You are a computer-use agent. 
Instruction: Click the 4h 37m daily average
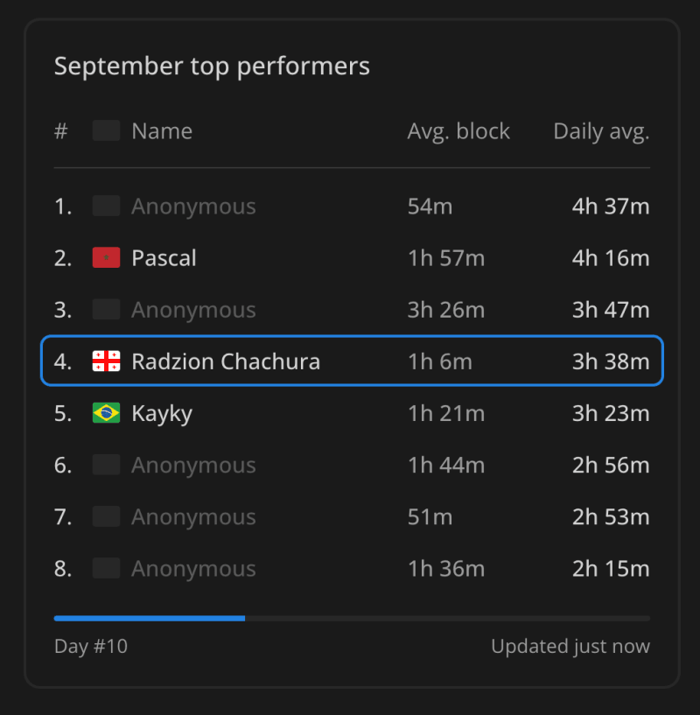[611, 207]
